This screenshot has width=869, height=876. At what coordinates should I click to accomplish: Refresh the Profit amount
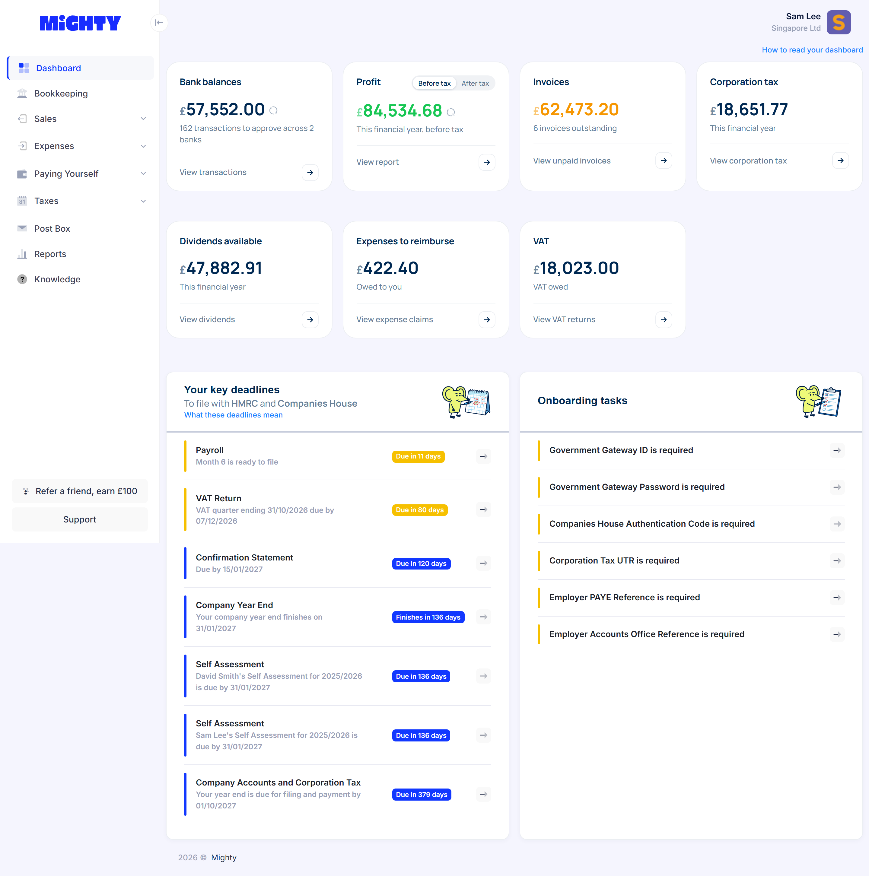pyautogui.click(x=451, y=112)
